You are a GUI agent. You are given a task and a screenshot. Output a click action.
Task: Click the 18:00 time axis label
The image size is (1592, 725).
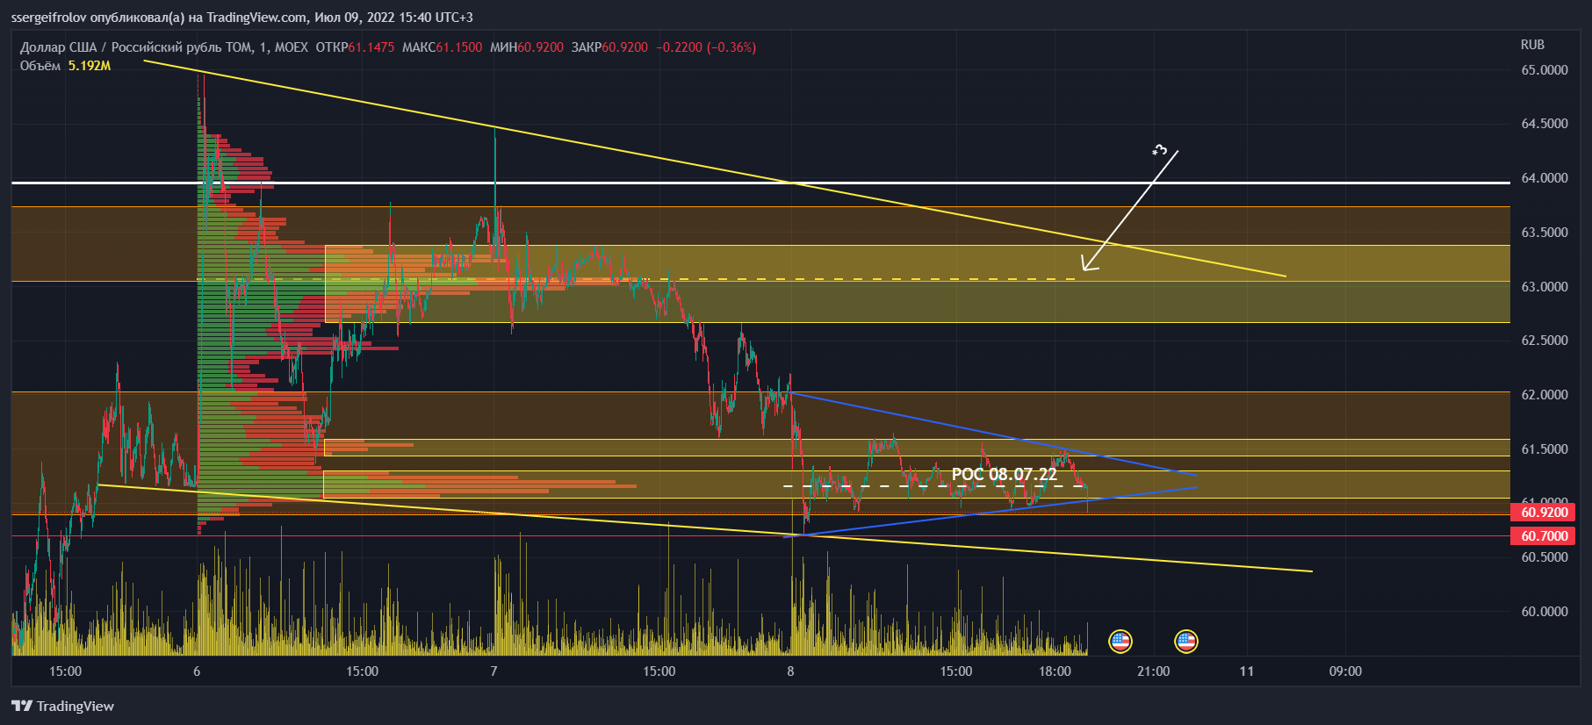1055,671
